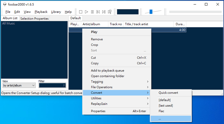Image resolution: width=224 pixels, height=124 pixels.
Task: Sort by Title / track artist header
Action: 148,24
